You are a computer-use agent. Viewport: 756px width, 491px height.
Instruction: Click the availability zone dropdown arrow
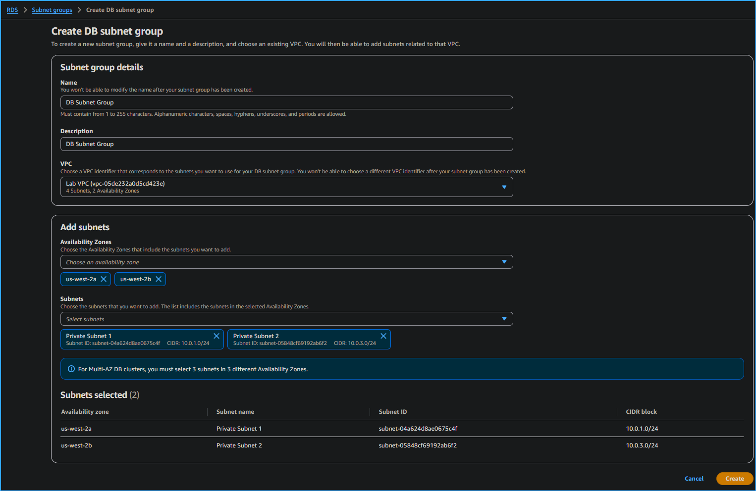coord(504,262)
